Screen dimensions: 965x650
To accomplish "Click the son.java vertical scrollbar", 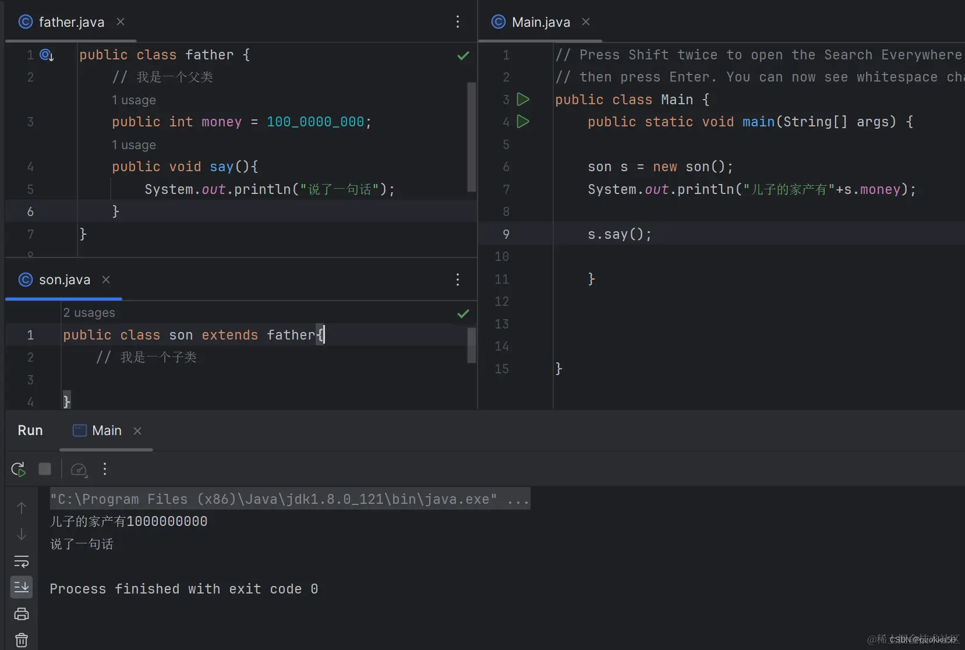I will pos(472,345).
